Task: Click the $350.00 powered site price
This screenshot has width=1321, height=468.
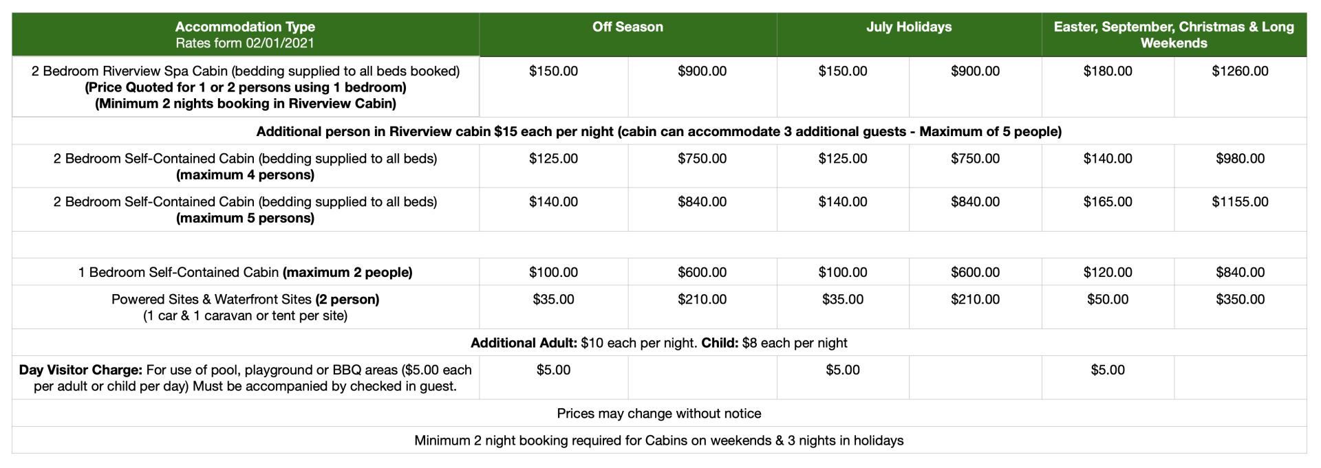Action: 1239,300
